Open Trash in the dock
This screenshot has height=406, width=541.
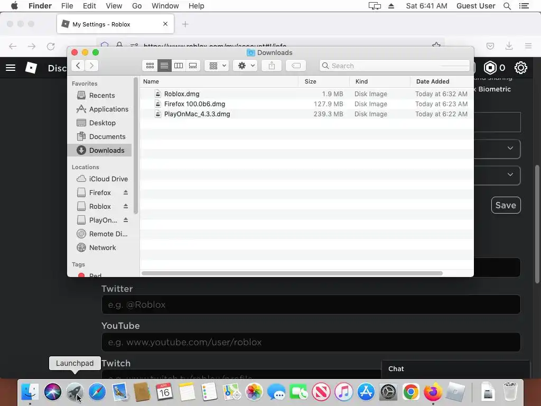pyautogui.click(x=510, y=392)
